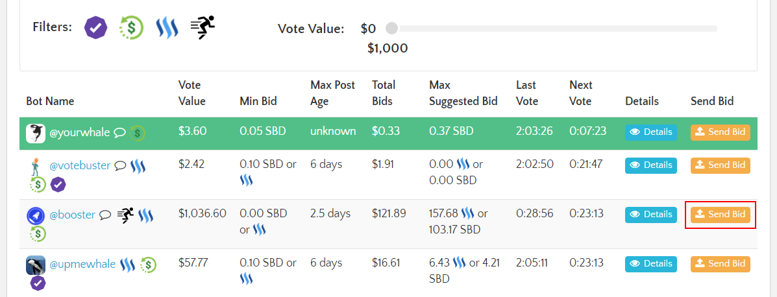Send a bid to @votebuster
The height and width of the screenshot is (297, 777).
coord(720,165)
